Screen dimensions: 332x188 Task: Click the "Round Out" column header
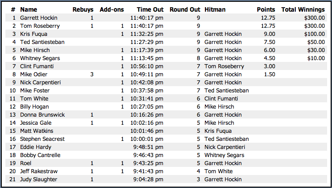[185, 9]
